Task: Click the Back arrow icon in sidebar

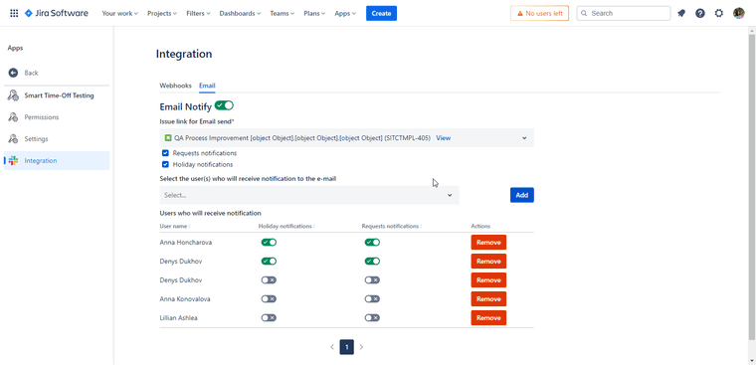Action: [x=13, y=73]
